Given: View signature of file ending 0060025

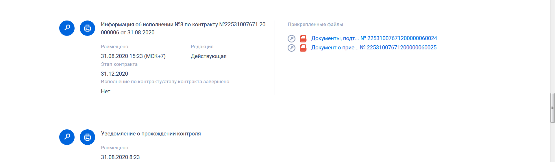Looking at the screenshot, I should (x=291, y=48).
